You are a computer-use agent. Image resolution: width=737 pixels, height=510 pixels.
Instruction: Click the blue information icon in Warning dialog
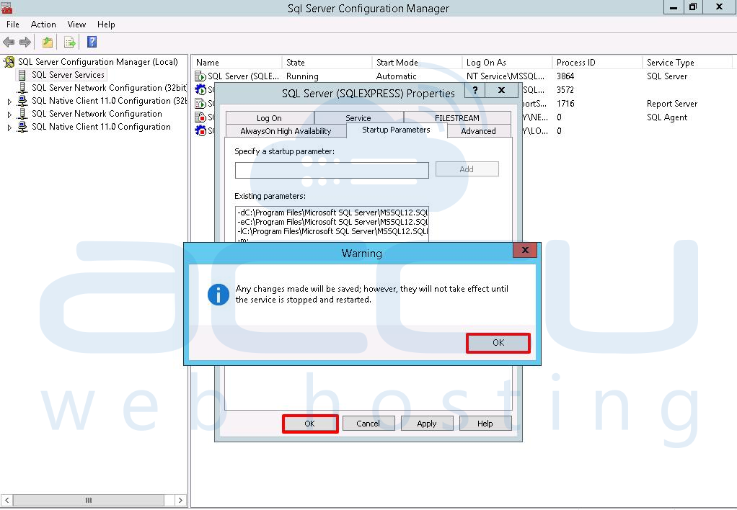tap(218, 295)
